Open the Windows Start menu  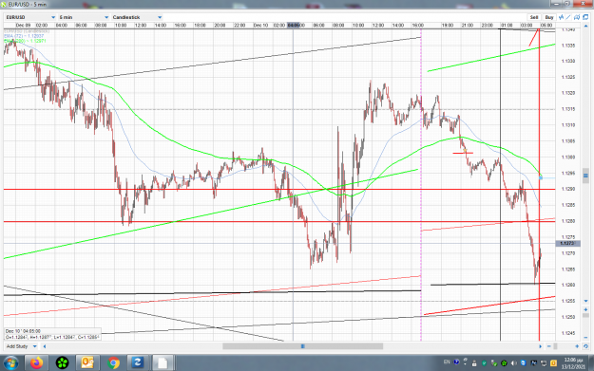click(10, 363)
